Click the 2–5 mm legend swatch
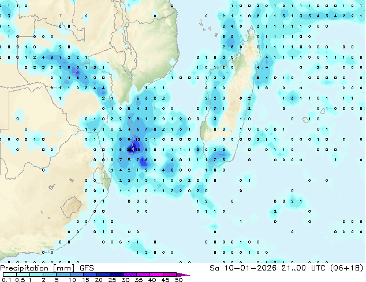 tap(50, 275)
